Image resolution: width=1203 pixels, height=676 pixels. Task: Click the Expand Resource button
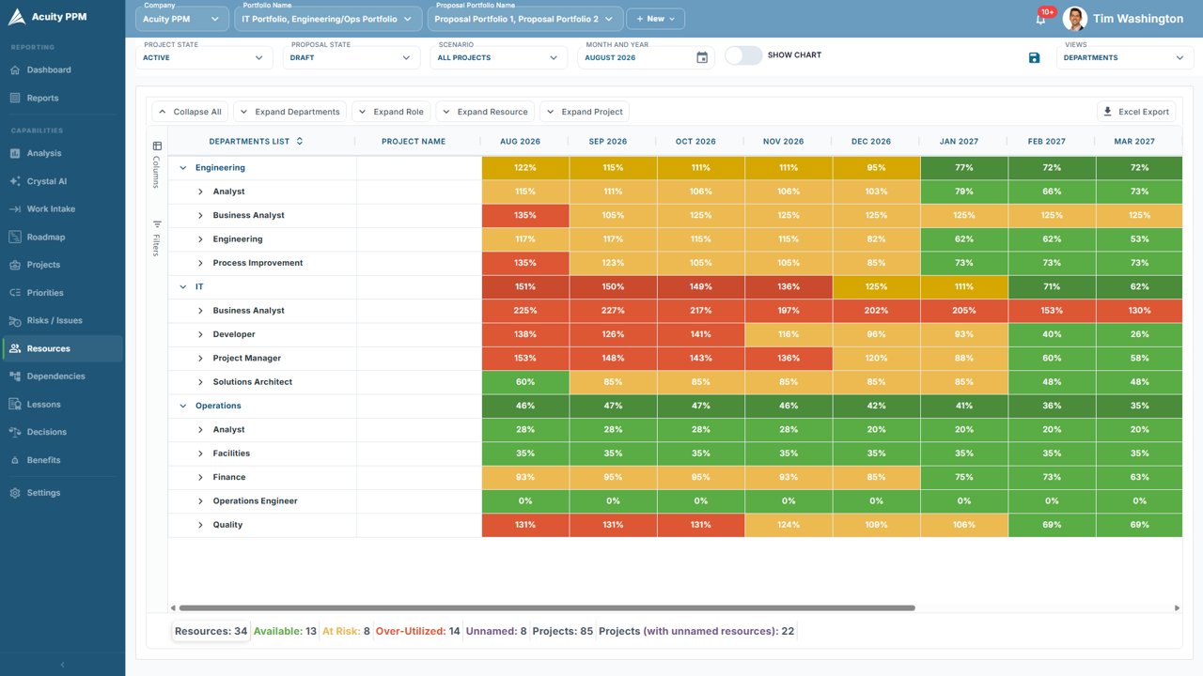click(485, 112)
